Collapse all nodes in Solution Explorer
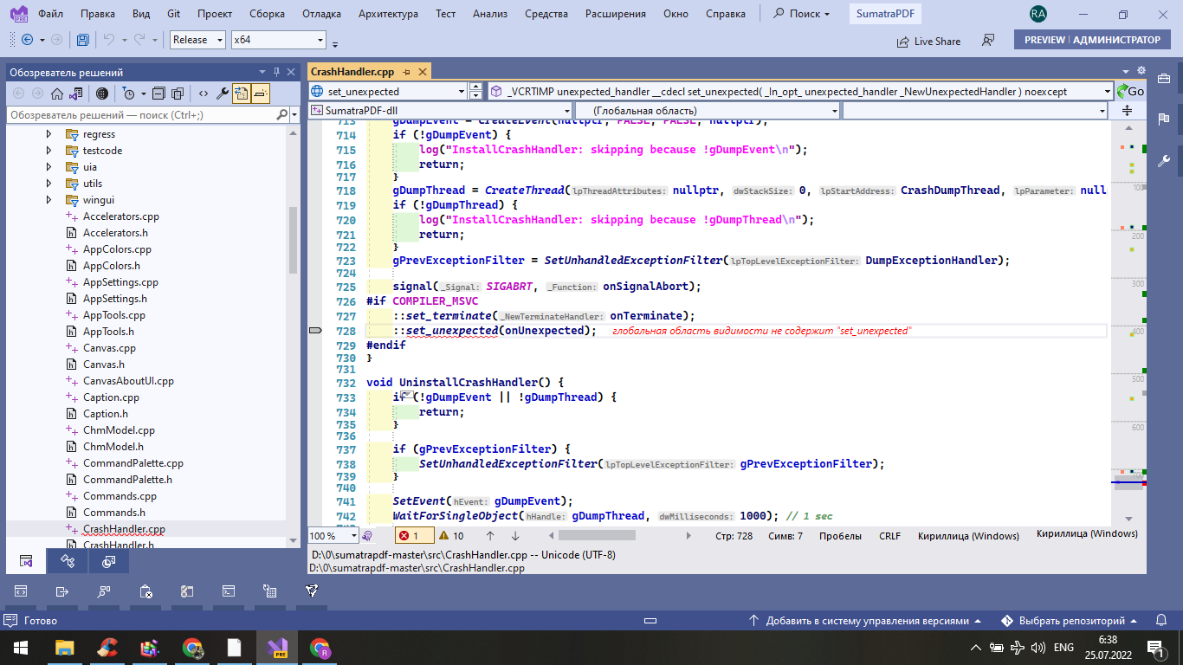This screenshot has width=1183, height=665. [x=158, y=94]
